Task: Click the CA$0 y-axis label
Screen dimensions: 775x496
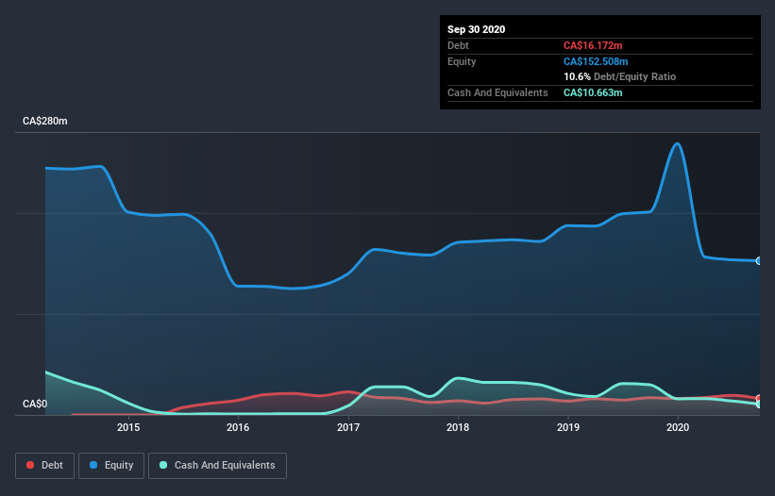Action: coord(35,404)
